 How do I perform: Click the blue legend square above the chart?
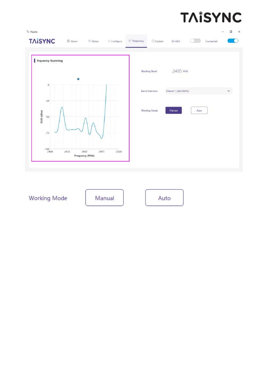tap(78, 79)
